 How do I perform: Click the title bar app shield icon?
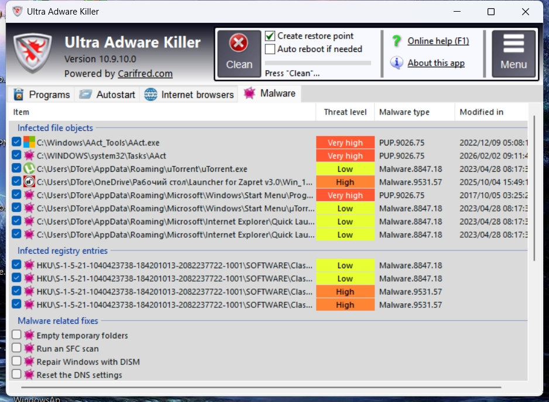coord(17,12)
